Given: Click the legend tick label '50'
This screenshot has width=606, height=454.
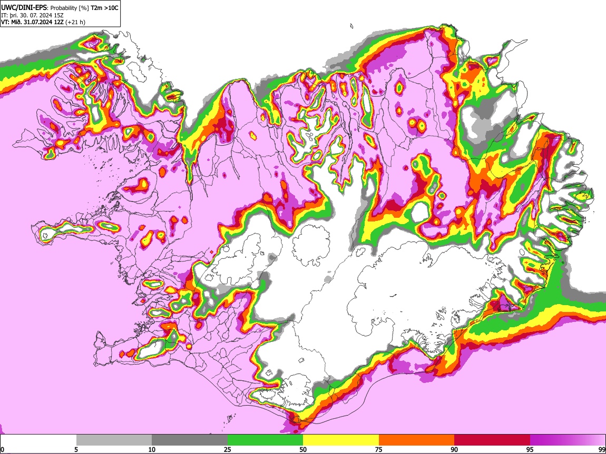Looking at the screenshot, I should 303,449.
